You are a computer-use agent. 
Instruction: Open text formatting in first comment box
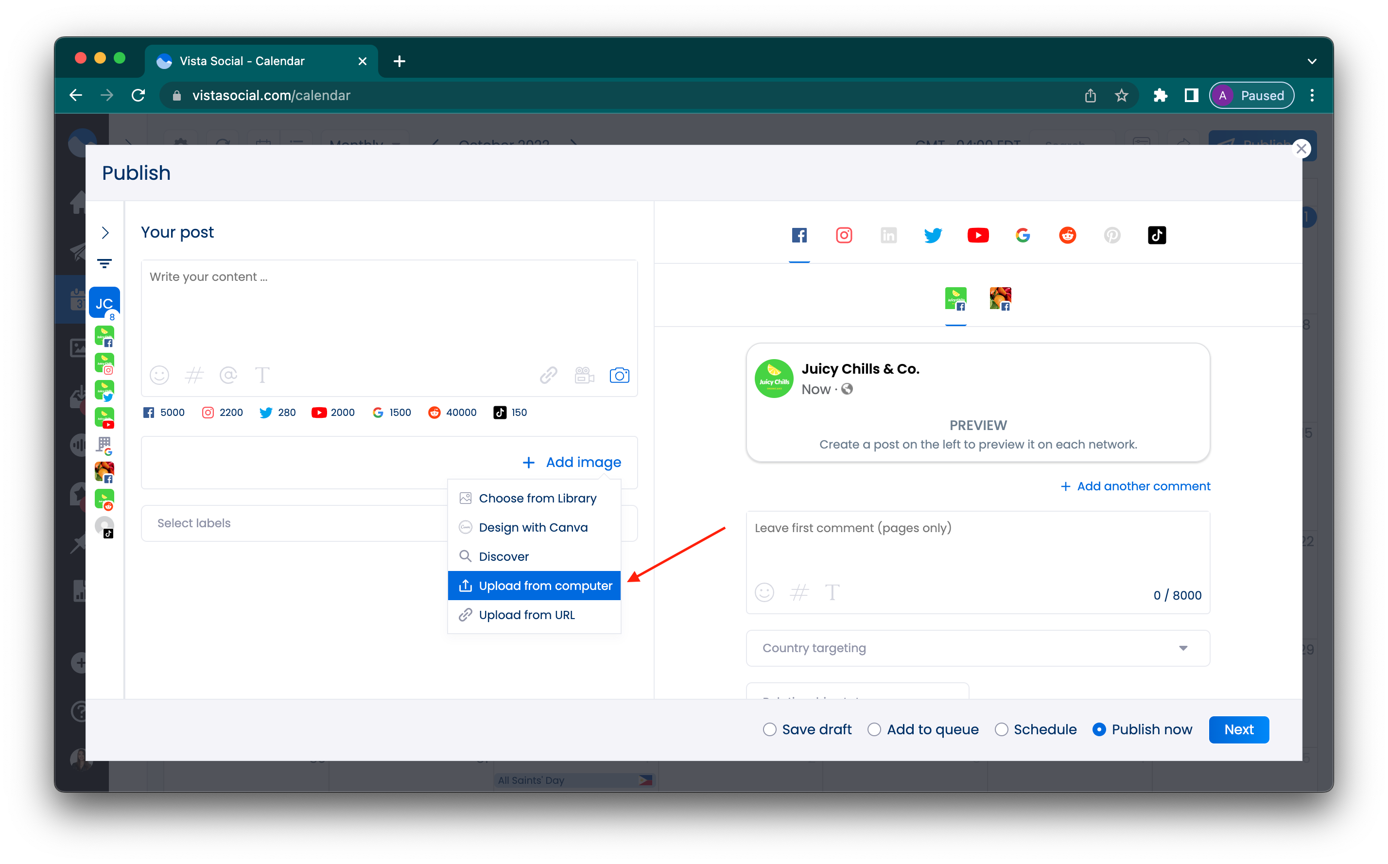click(832, 592)
